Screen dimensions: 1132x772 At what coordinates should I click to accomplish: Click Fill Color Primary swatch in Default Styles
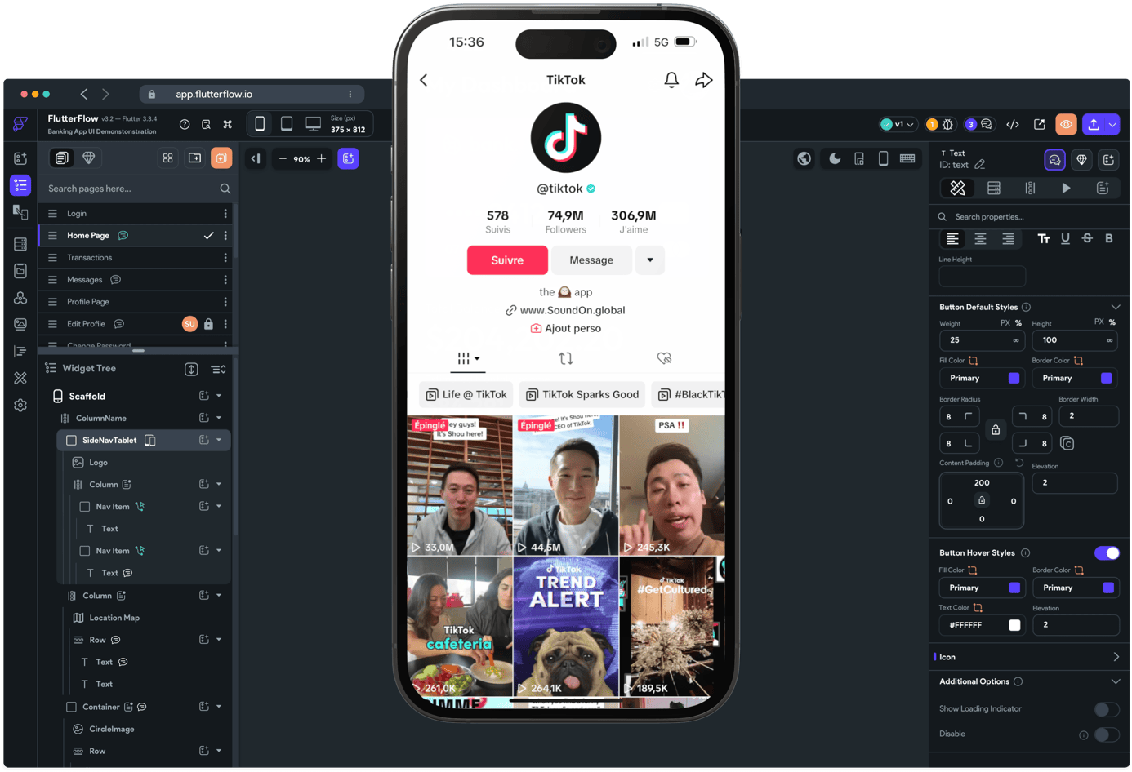point(1014,378)
